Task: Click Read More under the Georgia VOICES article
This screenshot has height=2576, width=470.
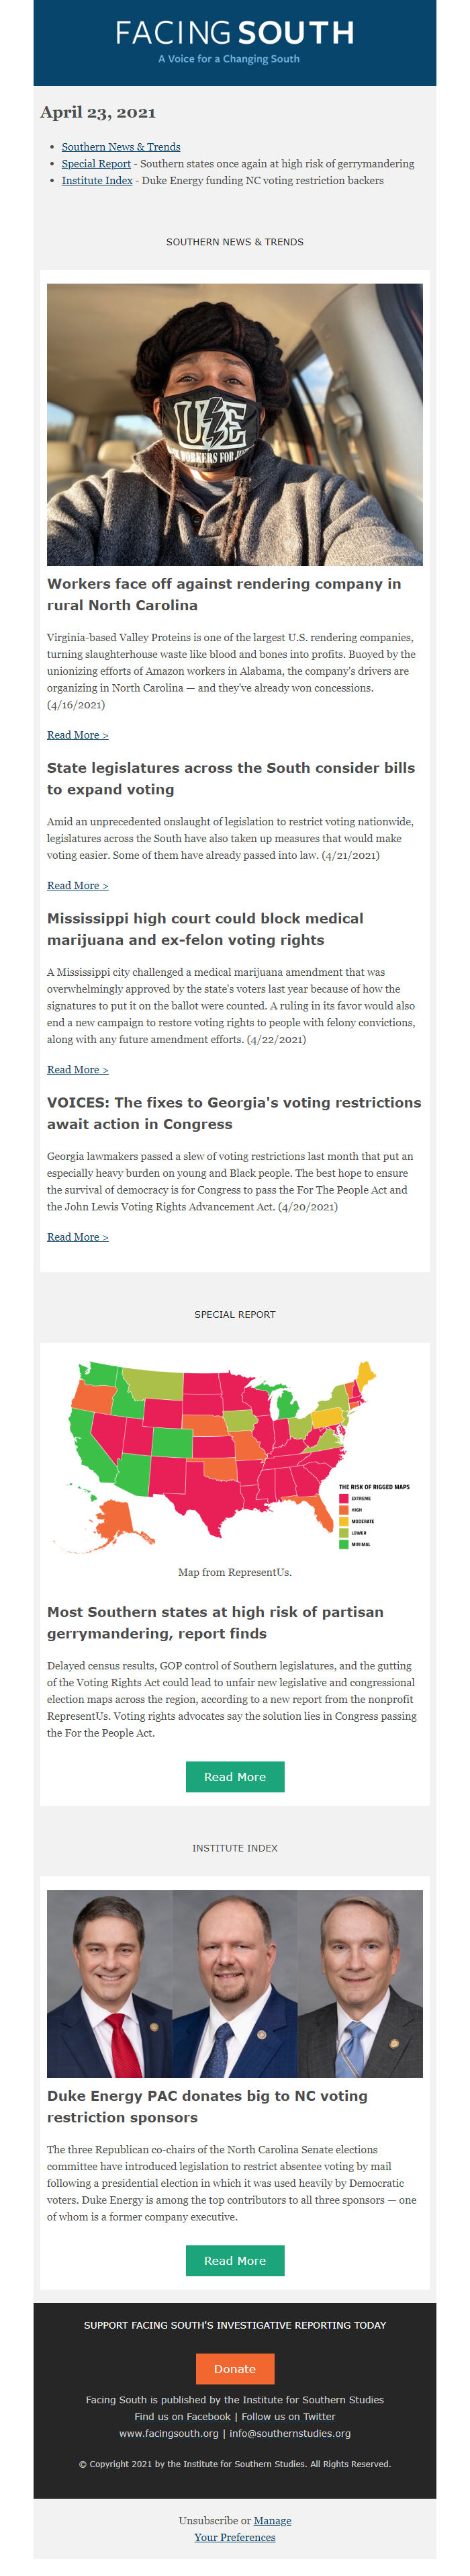Action: [78, 1237]
